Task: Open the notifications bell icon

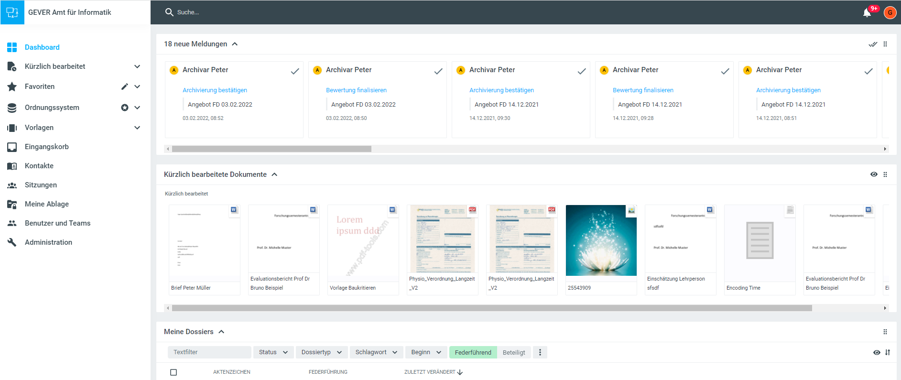Action: pos(867,13)
